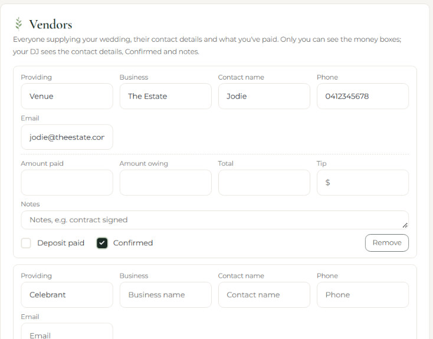Click the Email field for Celebrant
Viewport: 433px width, 339px height.
click(x=67, y=331)
